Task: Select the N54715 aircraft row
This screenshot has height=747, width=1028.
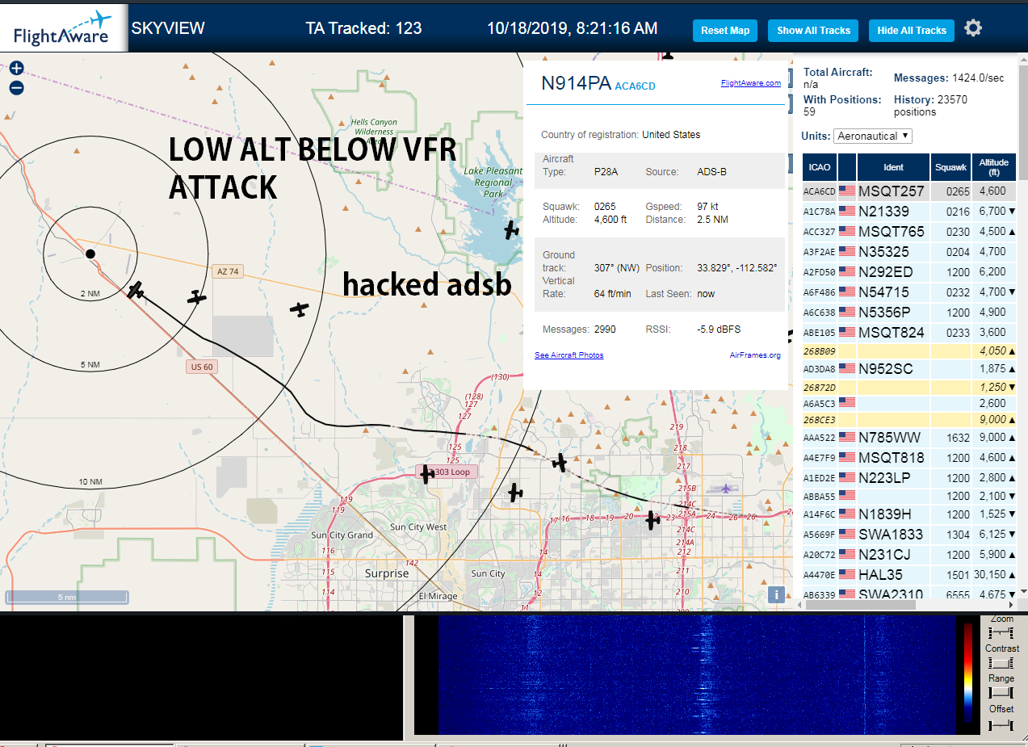Action: pyautogui.click(x=909, y=292)
